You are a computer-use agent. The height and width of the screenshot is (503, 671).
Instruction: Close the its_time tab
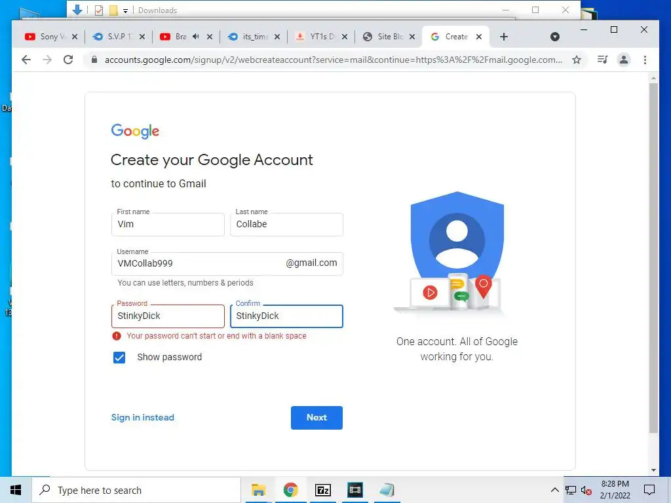coord(277,37)
